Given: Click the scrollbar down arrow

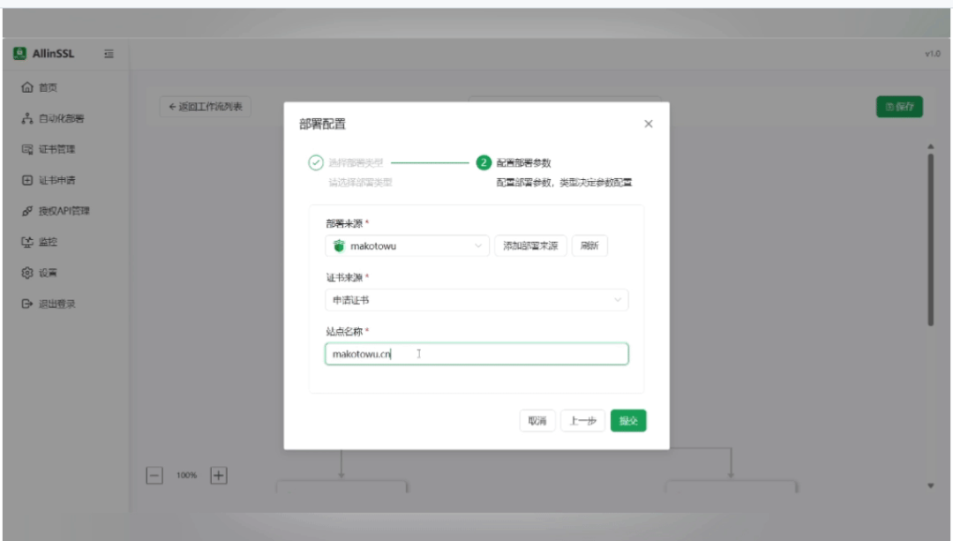Looking at the screenshot, I should pyautogui.click(x=931, y=485).
